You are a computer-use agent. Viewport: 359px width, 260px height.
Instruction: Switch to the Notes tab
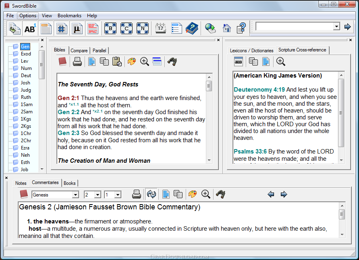click(21, 183)
